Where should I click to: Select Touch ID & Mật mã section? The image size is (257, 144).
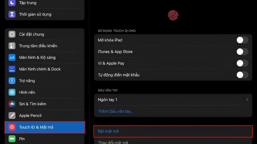(45, 127)
